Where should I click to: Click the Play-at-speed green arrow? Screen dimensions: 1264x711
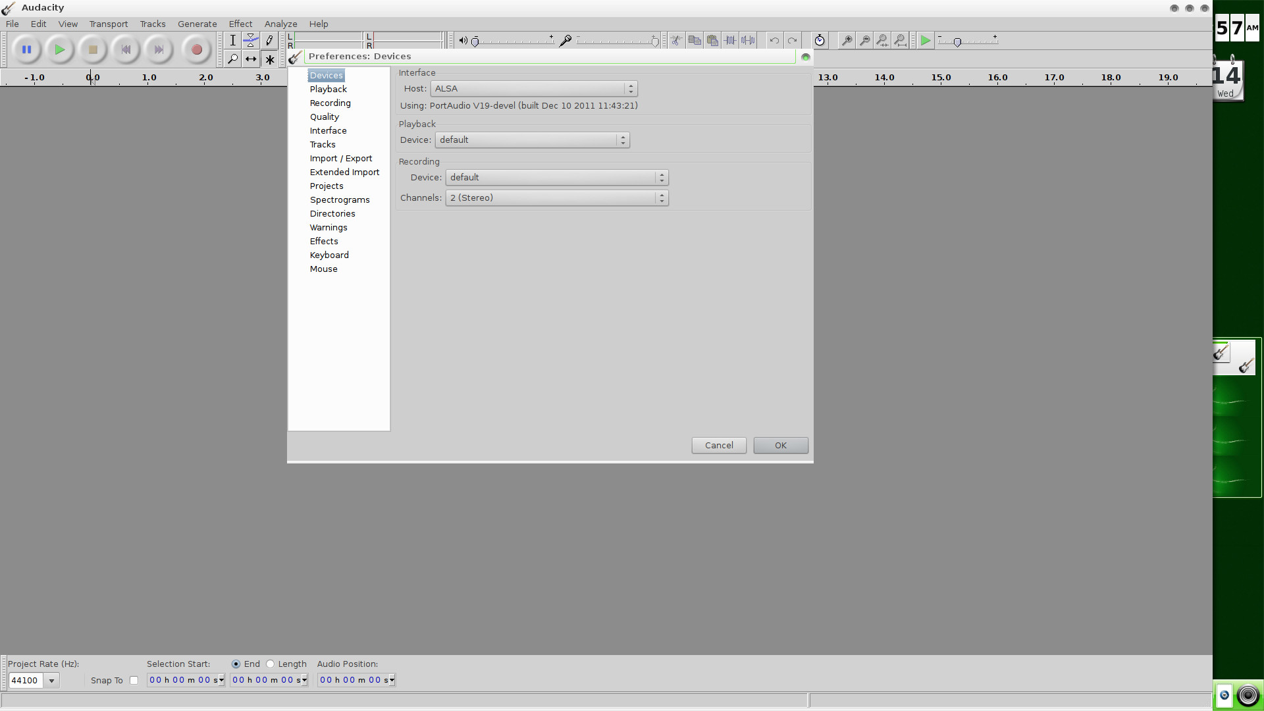pos(925,41)
